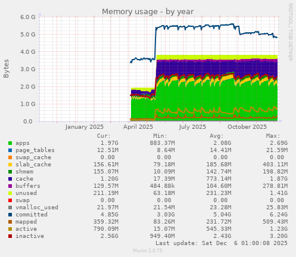296x257 pixels.
Task: Click the lime unused legend swatch
Action: [x=10, y=193]
